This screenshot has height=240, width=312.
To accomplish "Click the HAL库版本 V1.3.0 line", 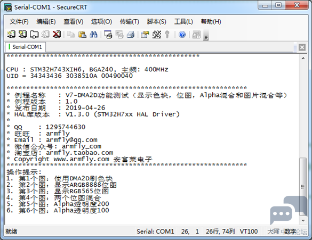I will coord(93,114).
